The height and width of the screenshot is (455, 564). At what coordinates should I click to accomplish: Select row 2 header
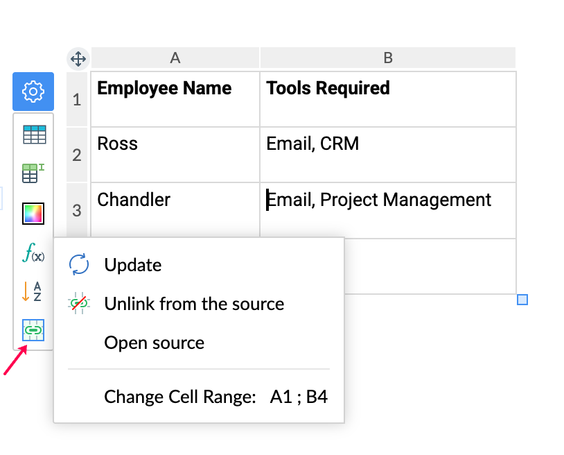[x=77, y=155]
